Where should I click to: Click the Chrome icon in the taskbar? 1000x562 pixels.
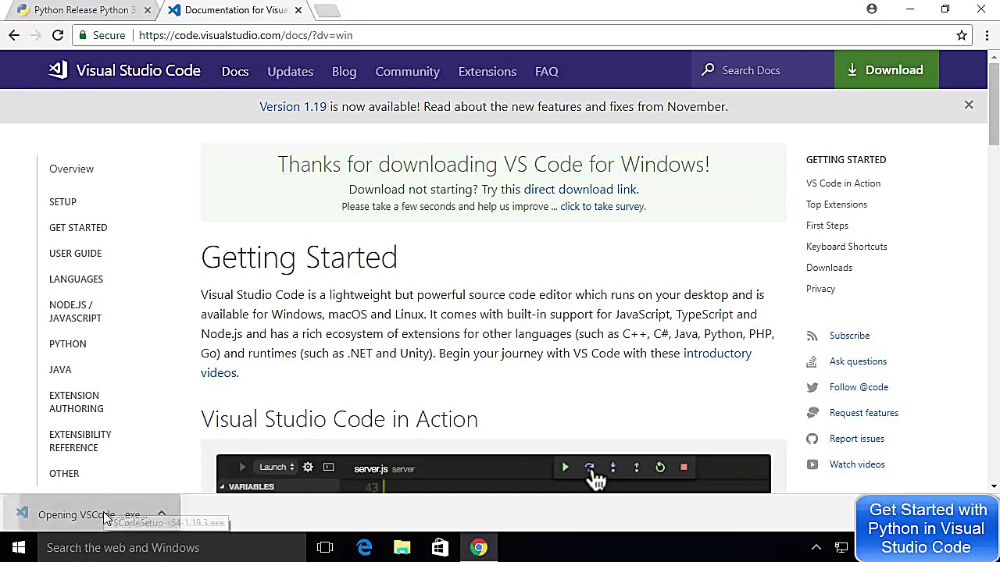point(479,547)
